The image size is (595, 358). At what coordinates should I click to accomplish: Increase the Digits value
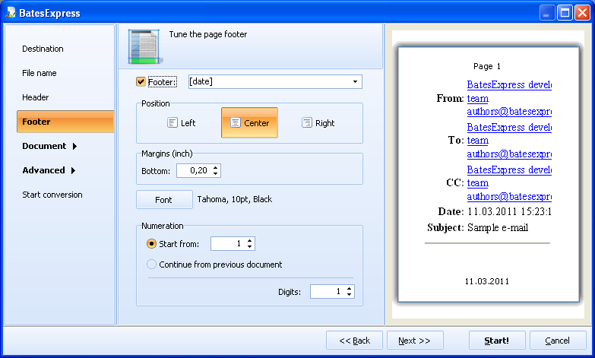click(349, 289)
